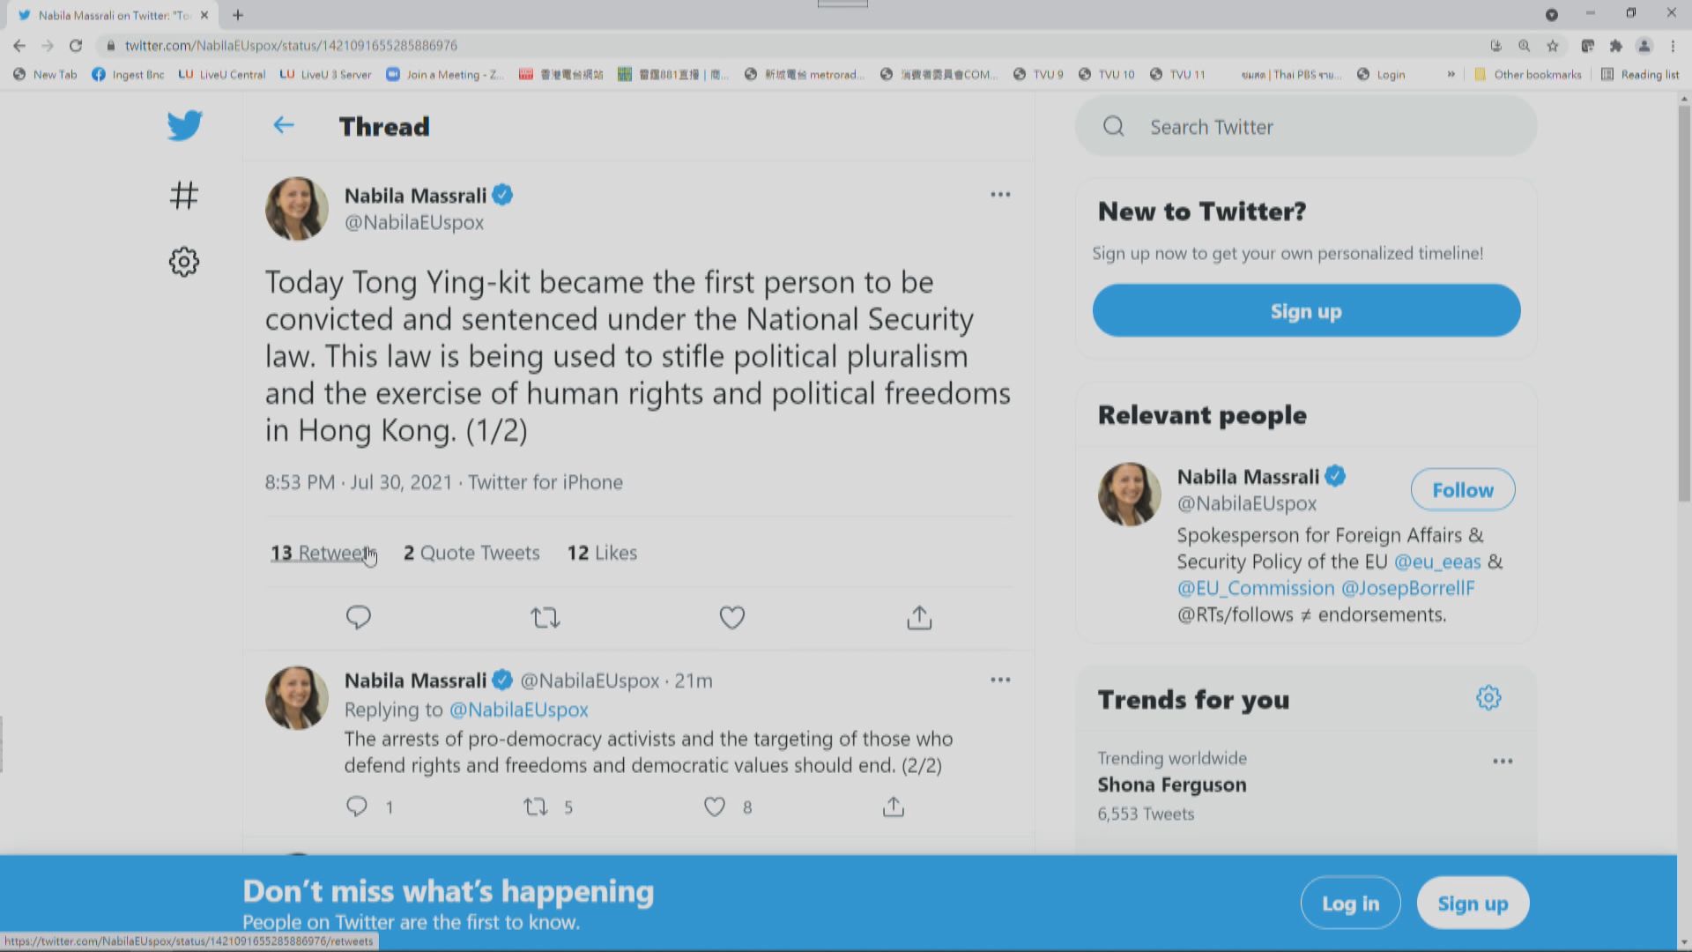The width and height of the screenshot is (1692, 952).
Task: Open trends settings gear icon
Action: click(1488, 698)
